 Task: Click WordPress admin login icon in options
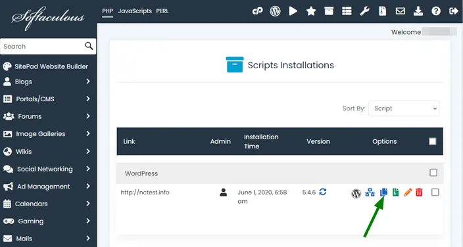356,193
